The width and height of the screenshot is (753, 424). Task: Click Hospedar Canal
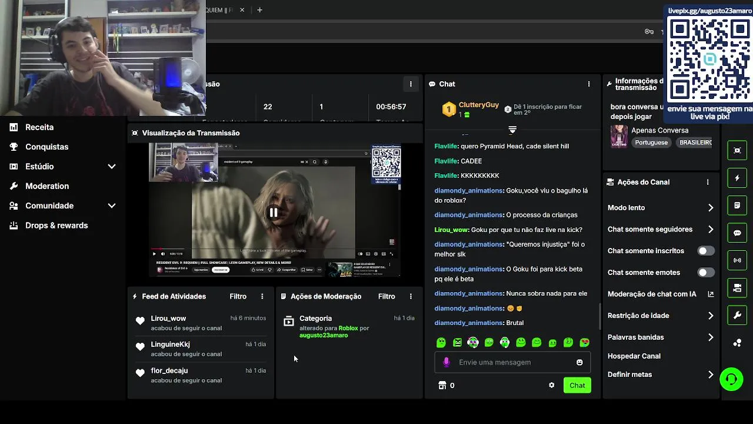coord(634,356)
